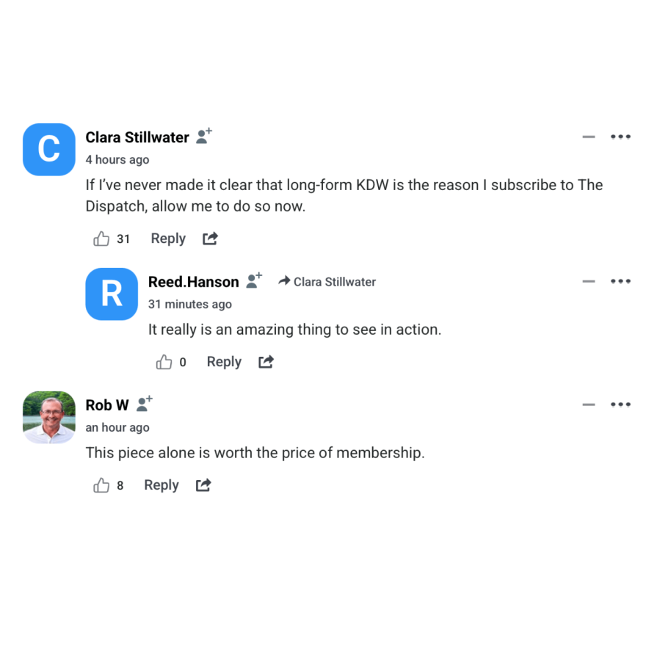Follow Reed.Hanson via the add-person icon

pyautogui.click(x=253, y=280)
